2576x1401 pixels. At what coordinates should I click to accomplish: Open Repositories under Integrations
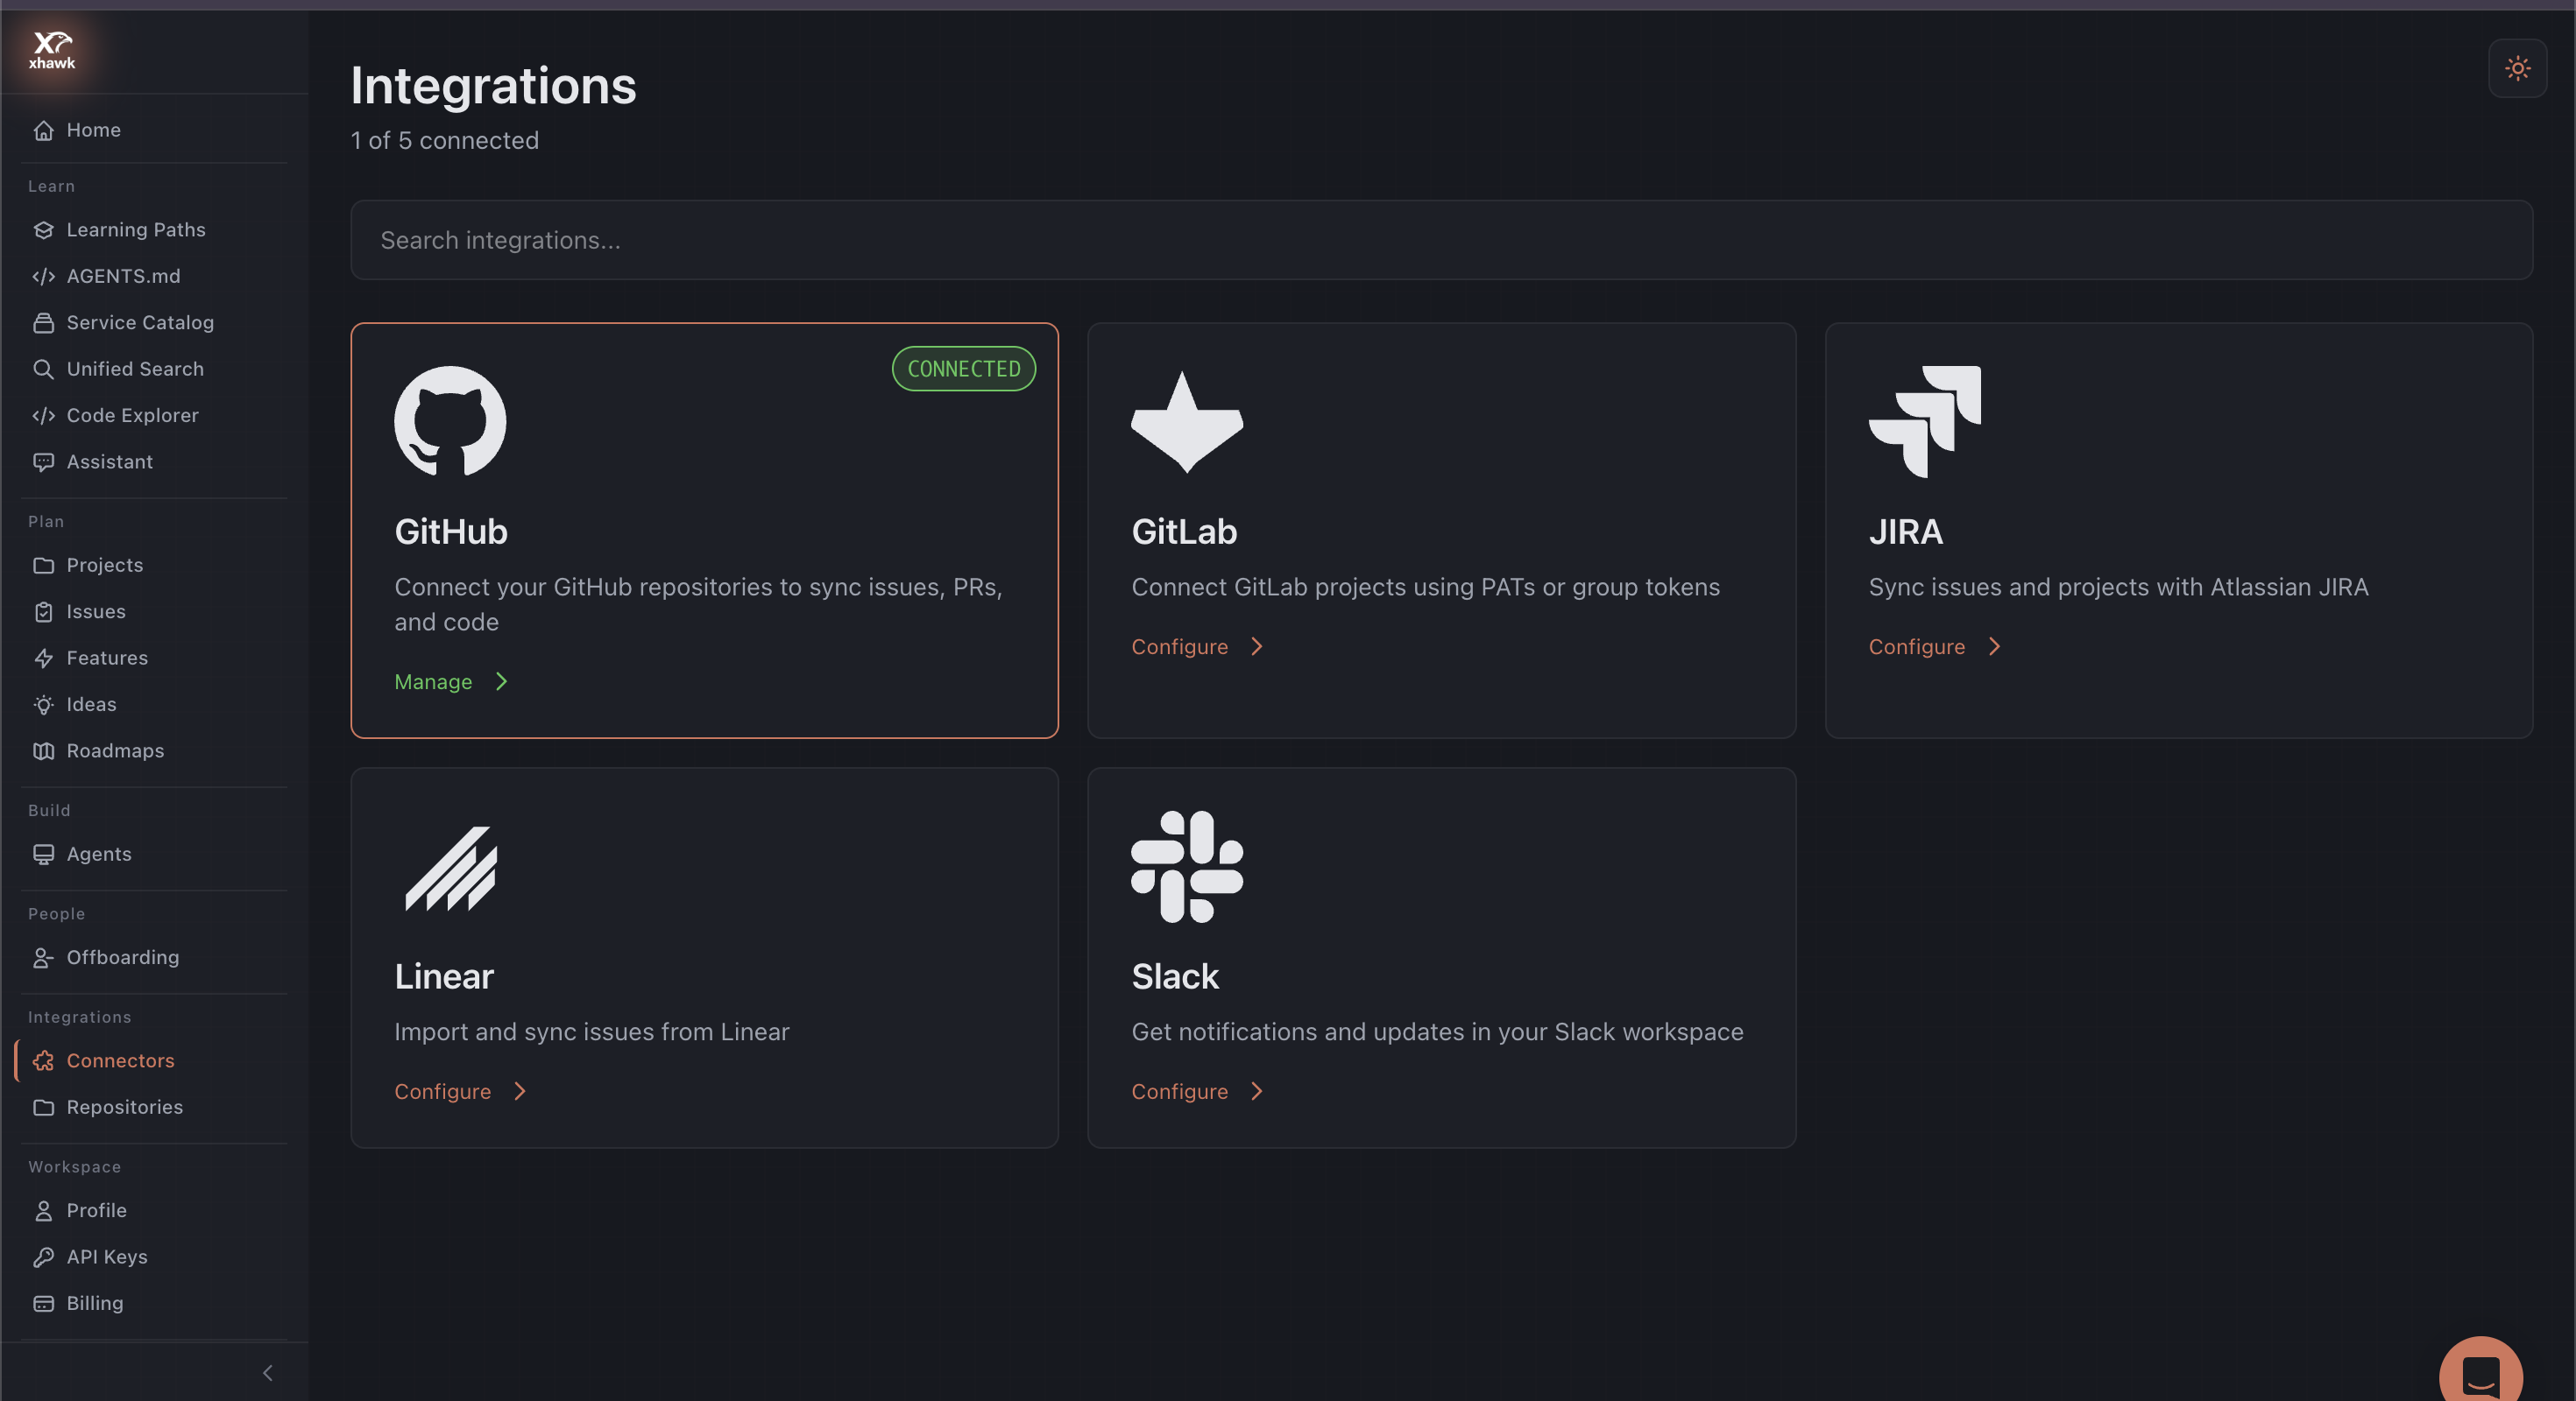point(124,1106)
